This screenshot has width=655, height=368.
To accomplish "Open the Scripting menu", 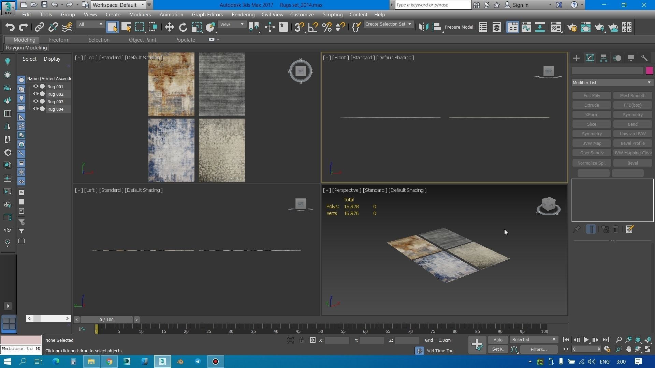I will (332, 15).
